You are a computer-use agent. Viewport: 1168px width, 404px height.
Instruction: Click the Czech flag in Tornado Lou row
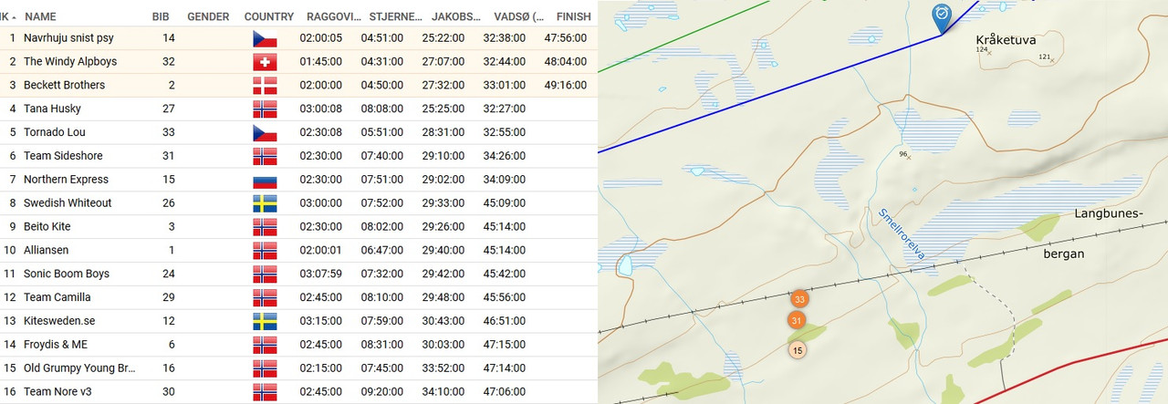[265, 133]
